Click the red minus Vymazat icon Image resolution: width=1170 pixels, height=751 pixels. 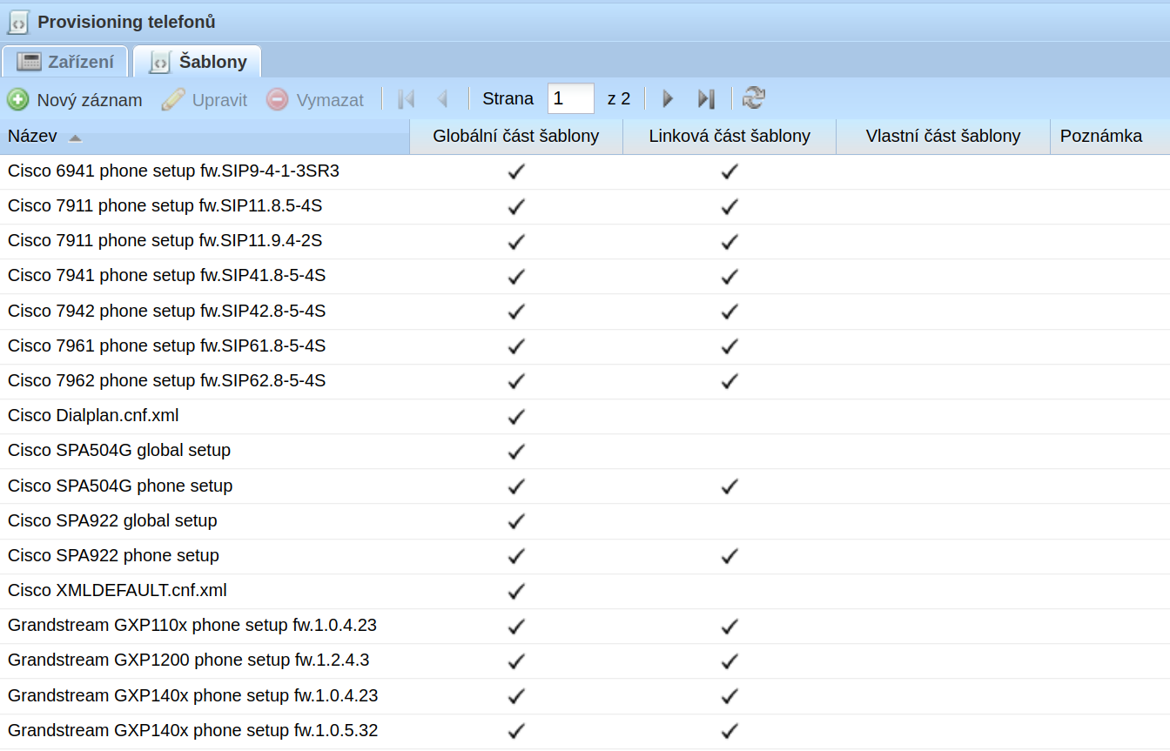tap(277, 99)
